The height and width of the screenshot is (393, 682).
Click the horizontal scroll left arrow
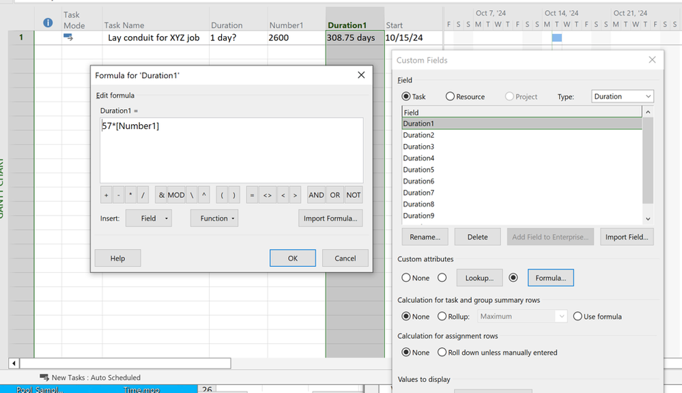pos(14,363)
